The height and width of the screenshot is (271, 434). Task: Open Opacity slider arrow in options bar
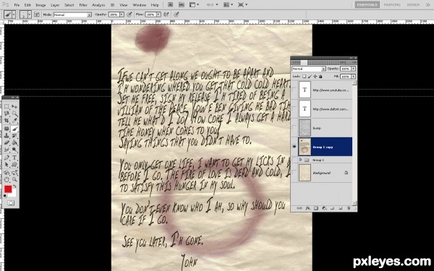[x=122, y=14]
